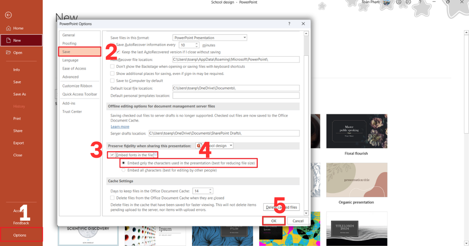Click Cancel in the options dialog
Image resolution: width=469 pixels, height=246 pixels.
[x=298, y=221]
